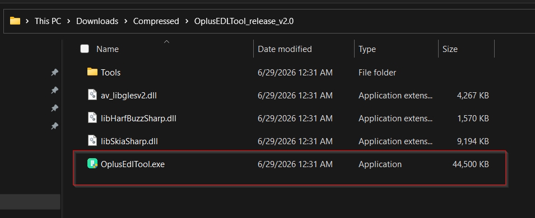
Task: Go to Downloads in the breadcrumb
Action: pyautogui.click(x=97, y=21)
